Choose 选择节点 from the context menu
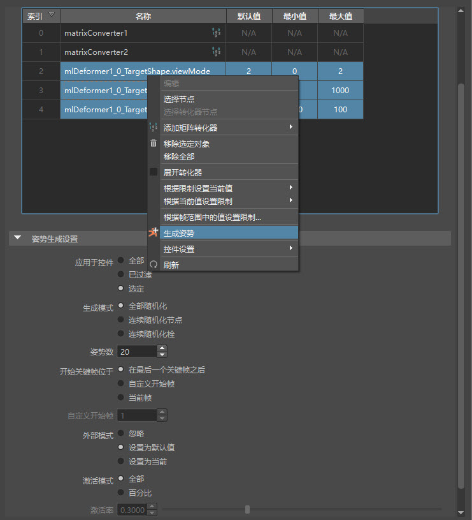472x520 pixels. 229,99
